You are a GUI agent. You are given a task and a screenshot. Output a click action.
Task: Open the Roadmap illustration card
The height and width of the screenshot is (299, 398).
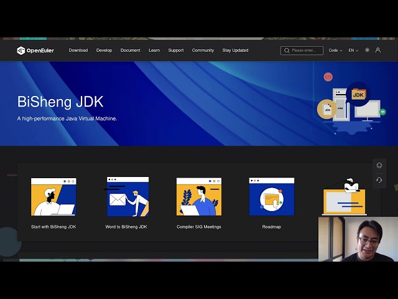[x=272, y=197]
